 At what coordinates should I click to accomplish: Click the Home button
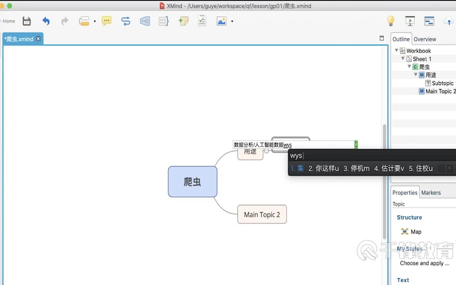(8, 21)
